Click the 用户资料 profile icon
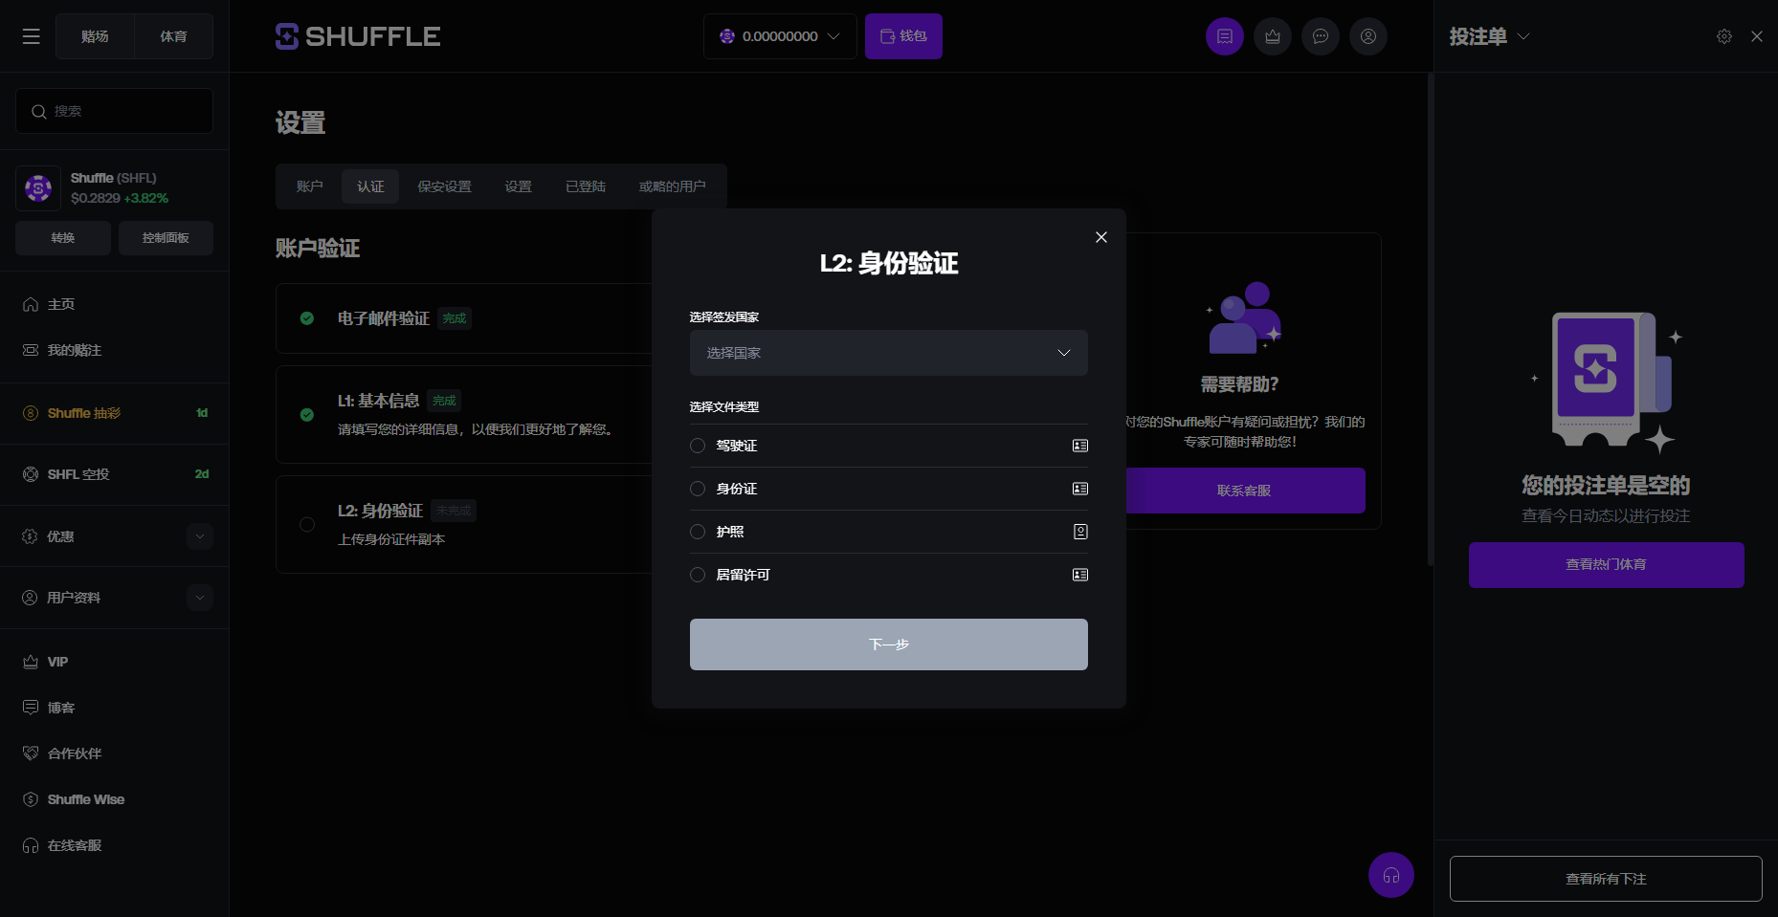This screenshot has width=1778, height=917. pyautogui.click(x=31, y=598)
